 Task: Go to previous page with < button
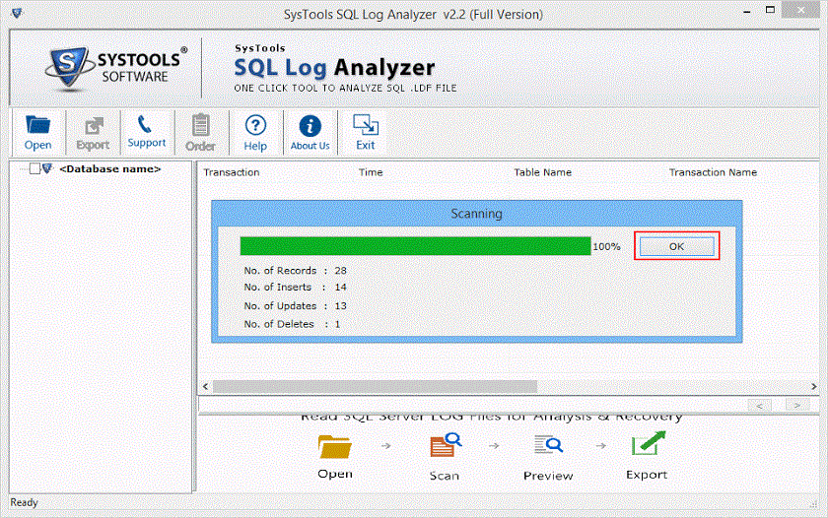pos(759,405)
